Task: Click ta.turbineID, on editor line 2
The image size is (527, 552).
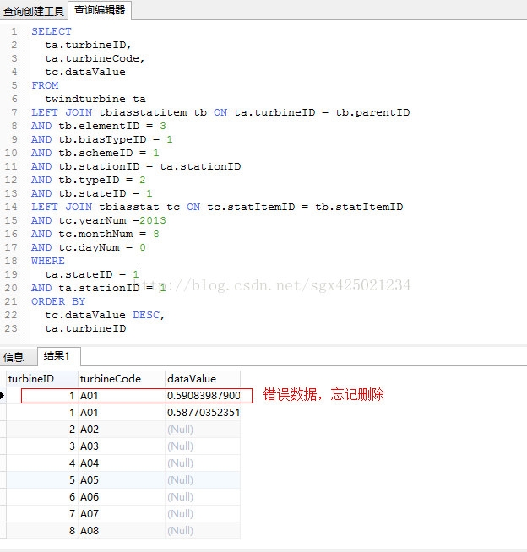Action: click(x=88, y=45)
